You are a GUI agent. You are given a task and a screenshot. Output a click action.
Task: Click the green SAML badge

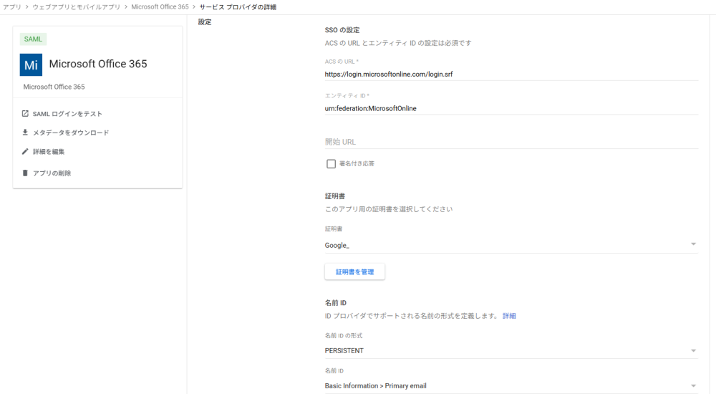(x=34, y=39)
